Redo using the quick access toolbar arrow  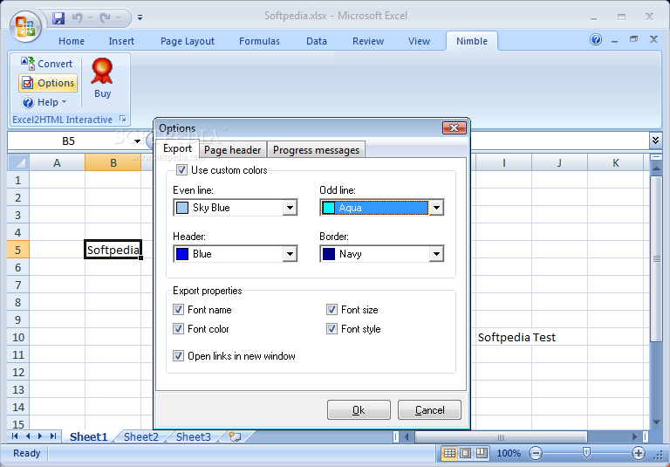(x=105, y=18)
